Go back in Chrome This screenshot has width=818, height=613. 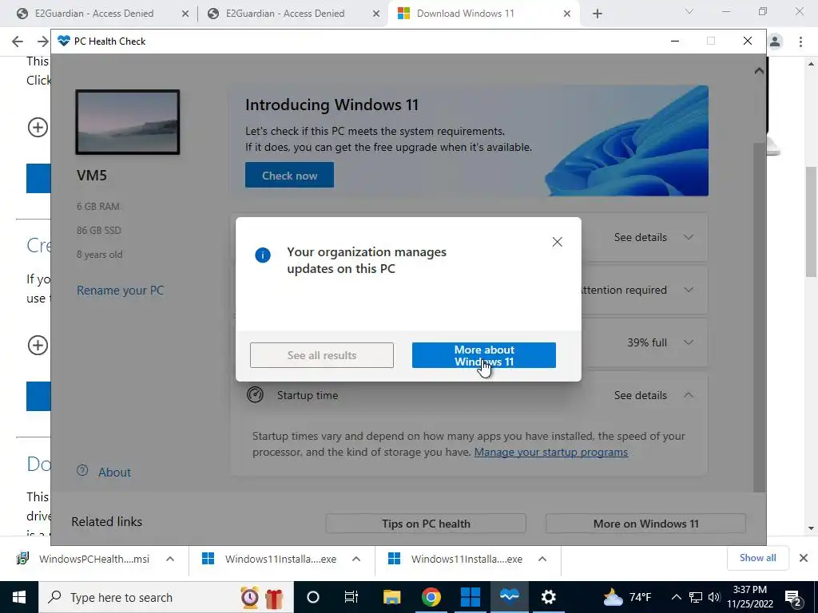tap(18, 42)
